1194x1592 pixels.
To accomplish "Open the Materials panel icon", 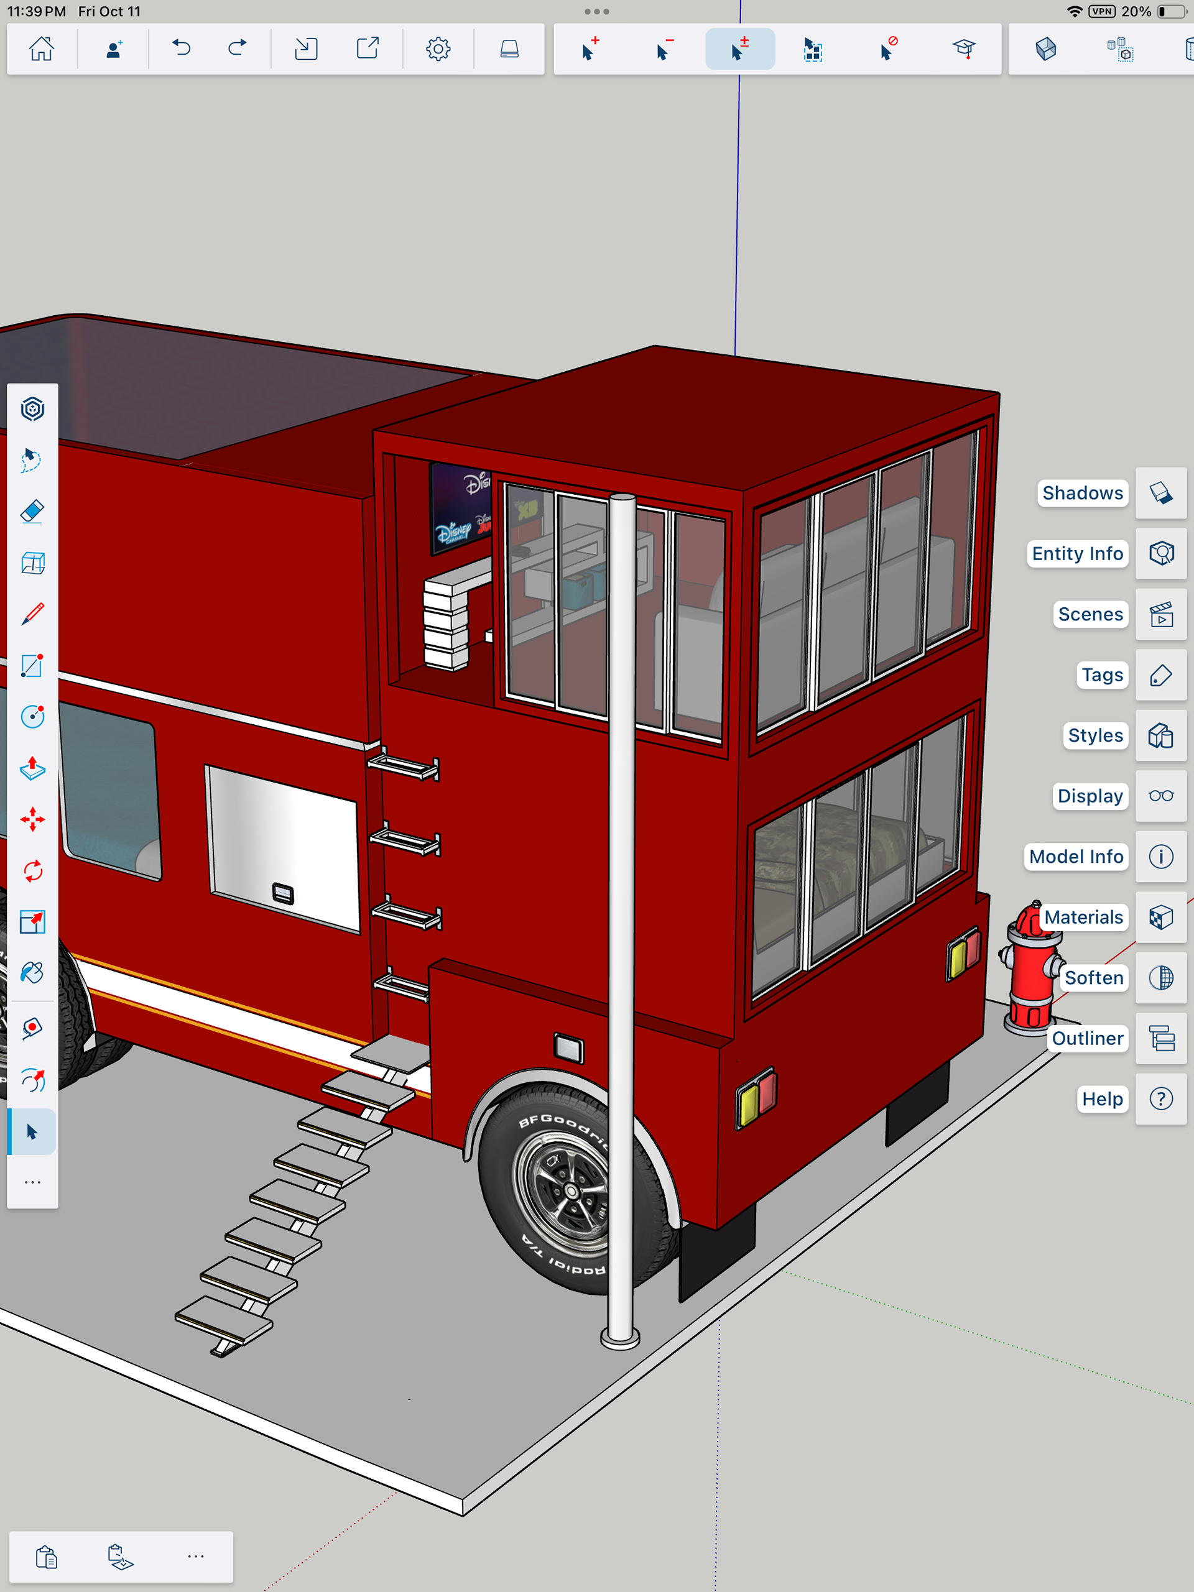I will 1161,917.
